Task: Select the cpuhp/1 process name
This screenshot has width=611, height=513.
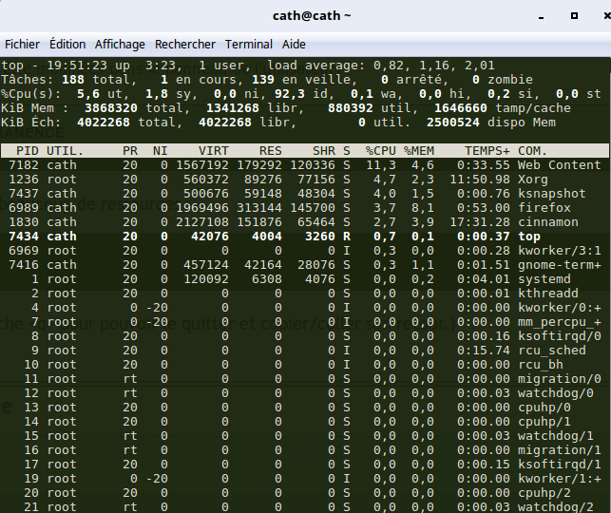Action: [x=544, y=422]
